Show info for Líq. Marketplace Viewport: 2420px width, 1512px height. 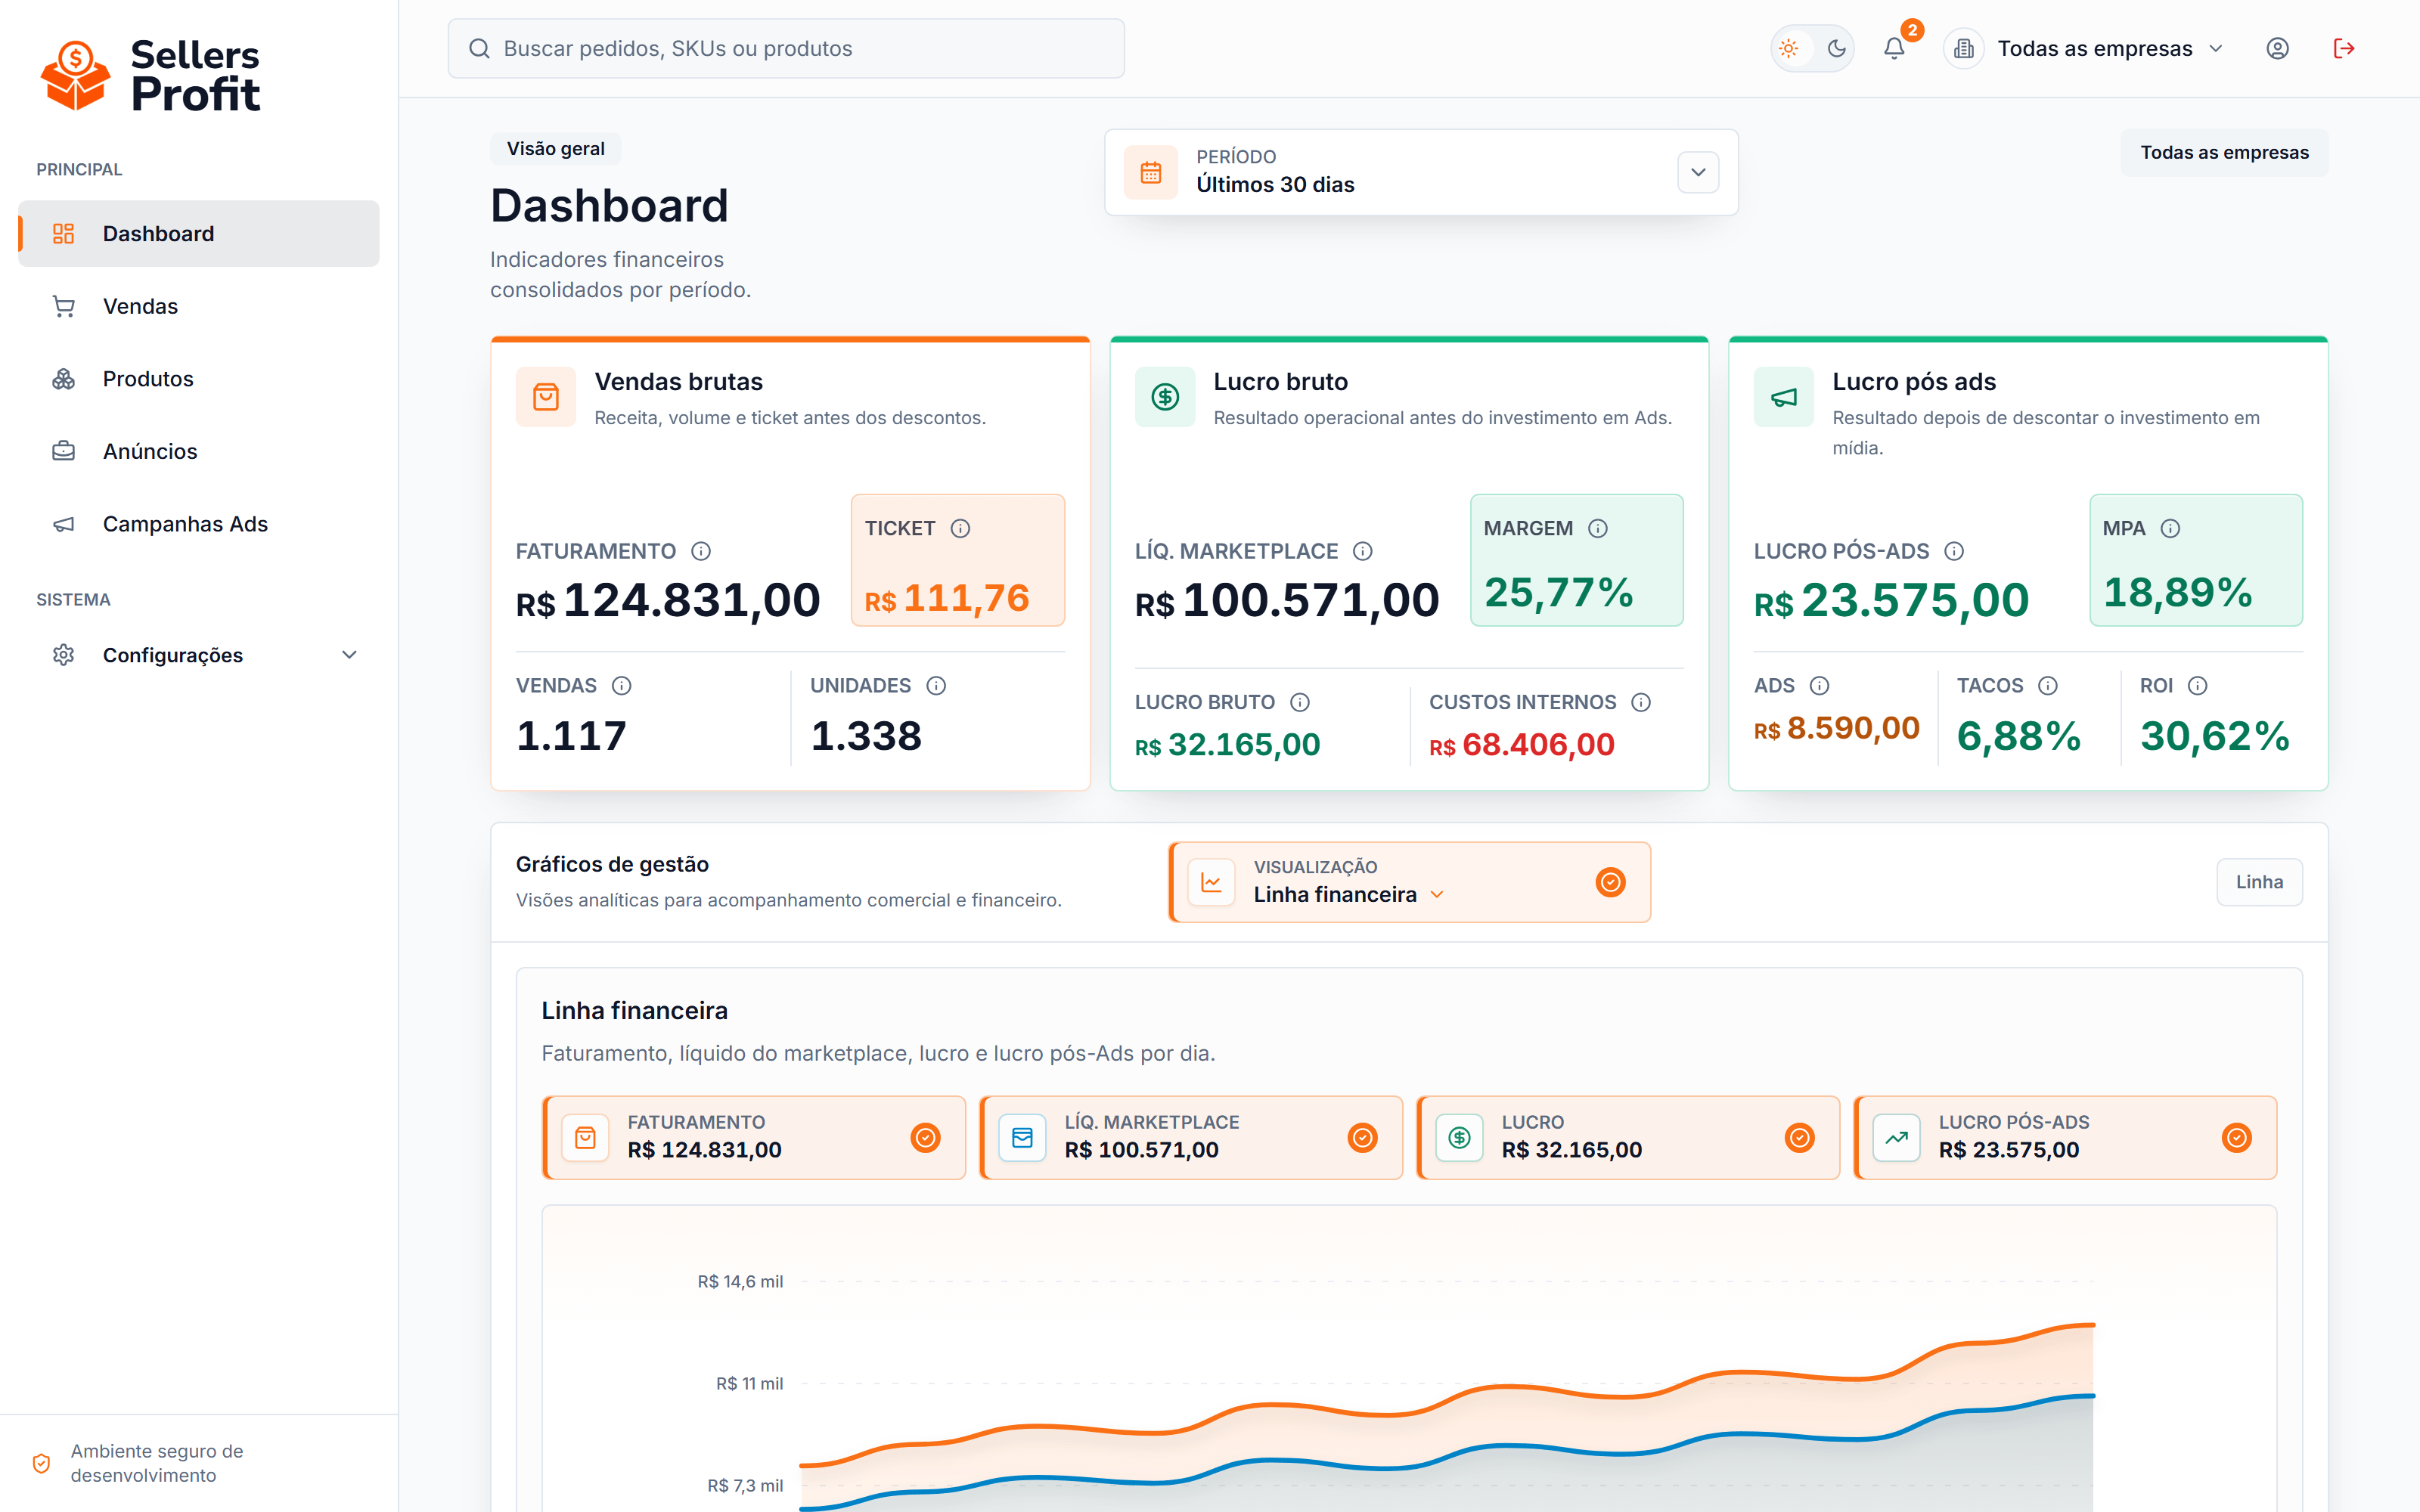pyautogui.click(x=1362, y=551)
